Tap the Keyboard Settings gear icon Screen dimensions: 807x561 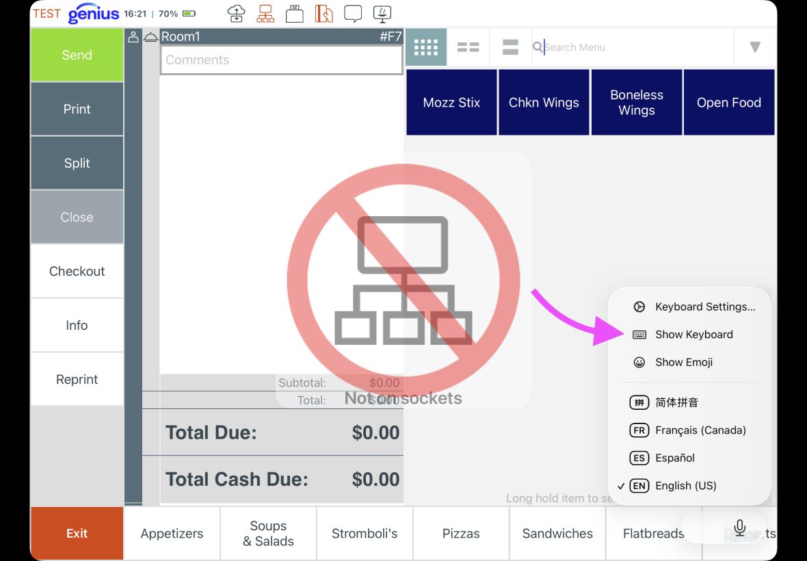pyautogui.click(x=639, y=306)
